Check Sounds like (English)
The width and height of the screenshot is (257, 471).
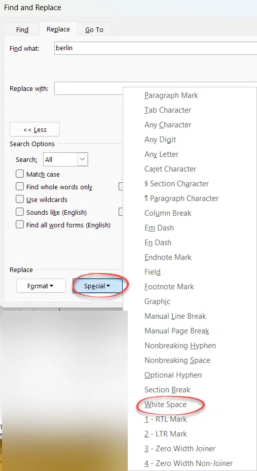tap(20, 212)
